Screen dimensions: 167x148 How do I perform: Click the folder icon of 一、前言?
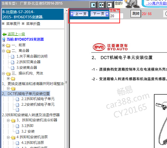click(8, 45)
